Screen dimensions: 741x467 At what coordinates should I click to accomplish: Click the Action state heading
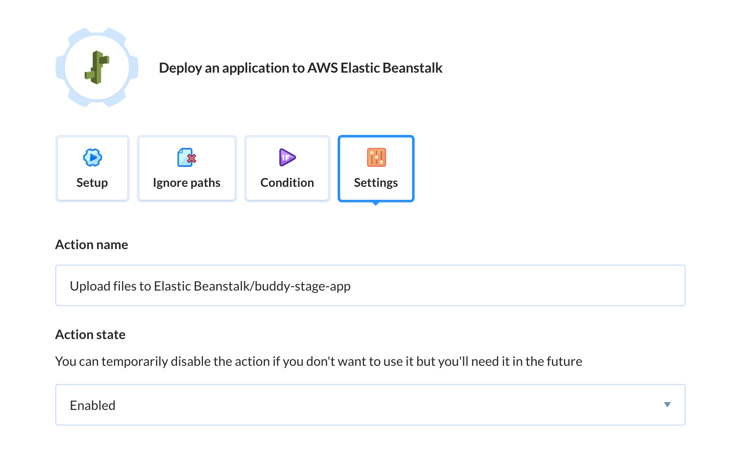(x=90, y=335)
